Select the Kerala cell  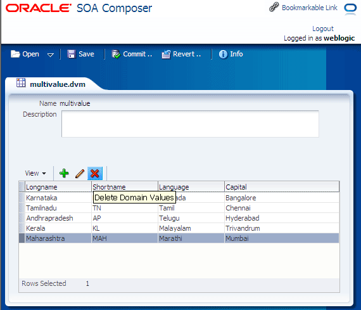[x=58, y=228]
